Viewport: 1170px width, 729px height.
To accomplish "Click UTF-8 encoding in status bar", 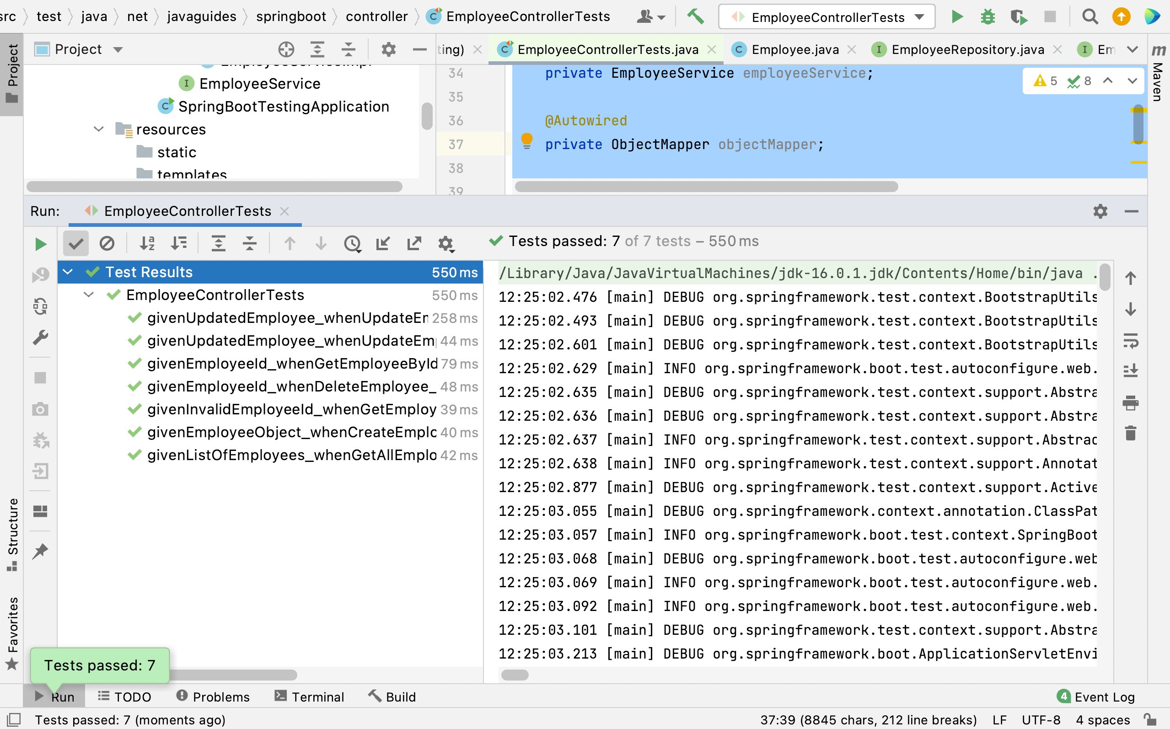I will [1041, 720].
